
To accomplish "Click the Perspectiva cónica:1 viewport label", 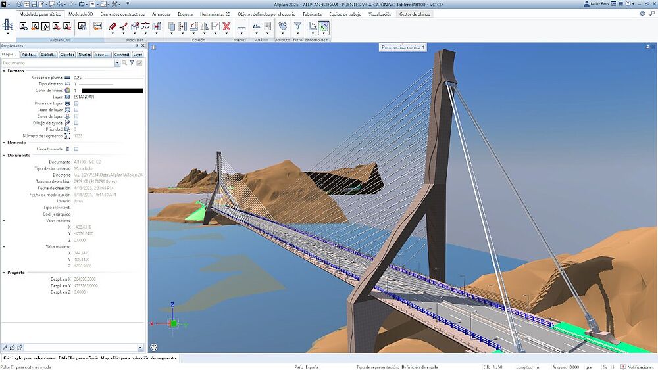I will [403, 47].
